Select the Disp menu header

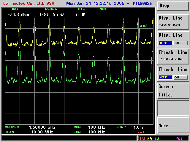click(173, 6)
